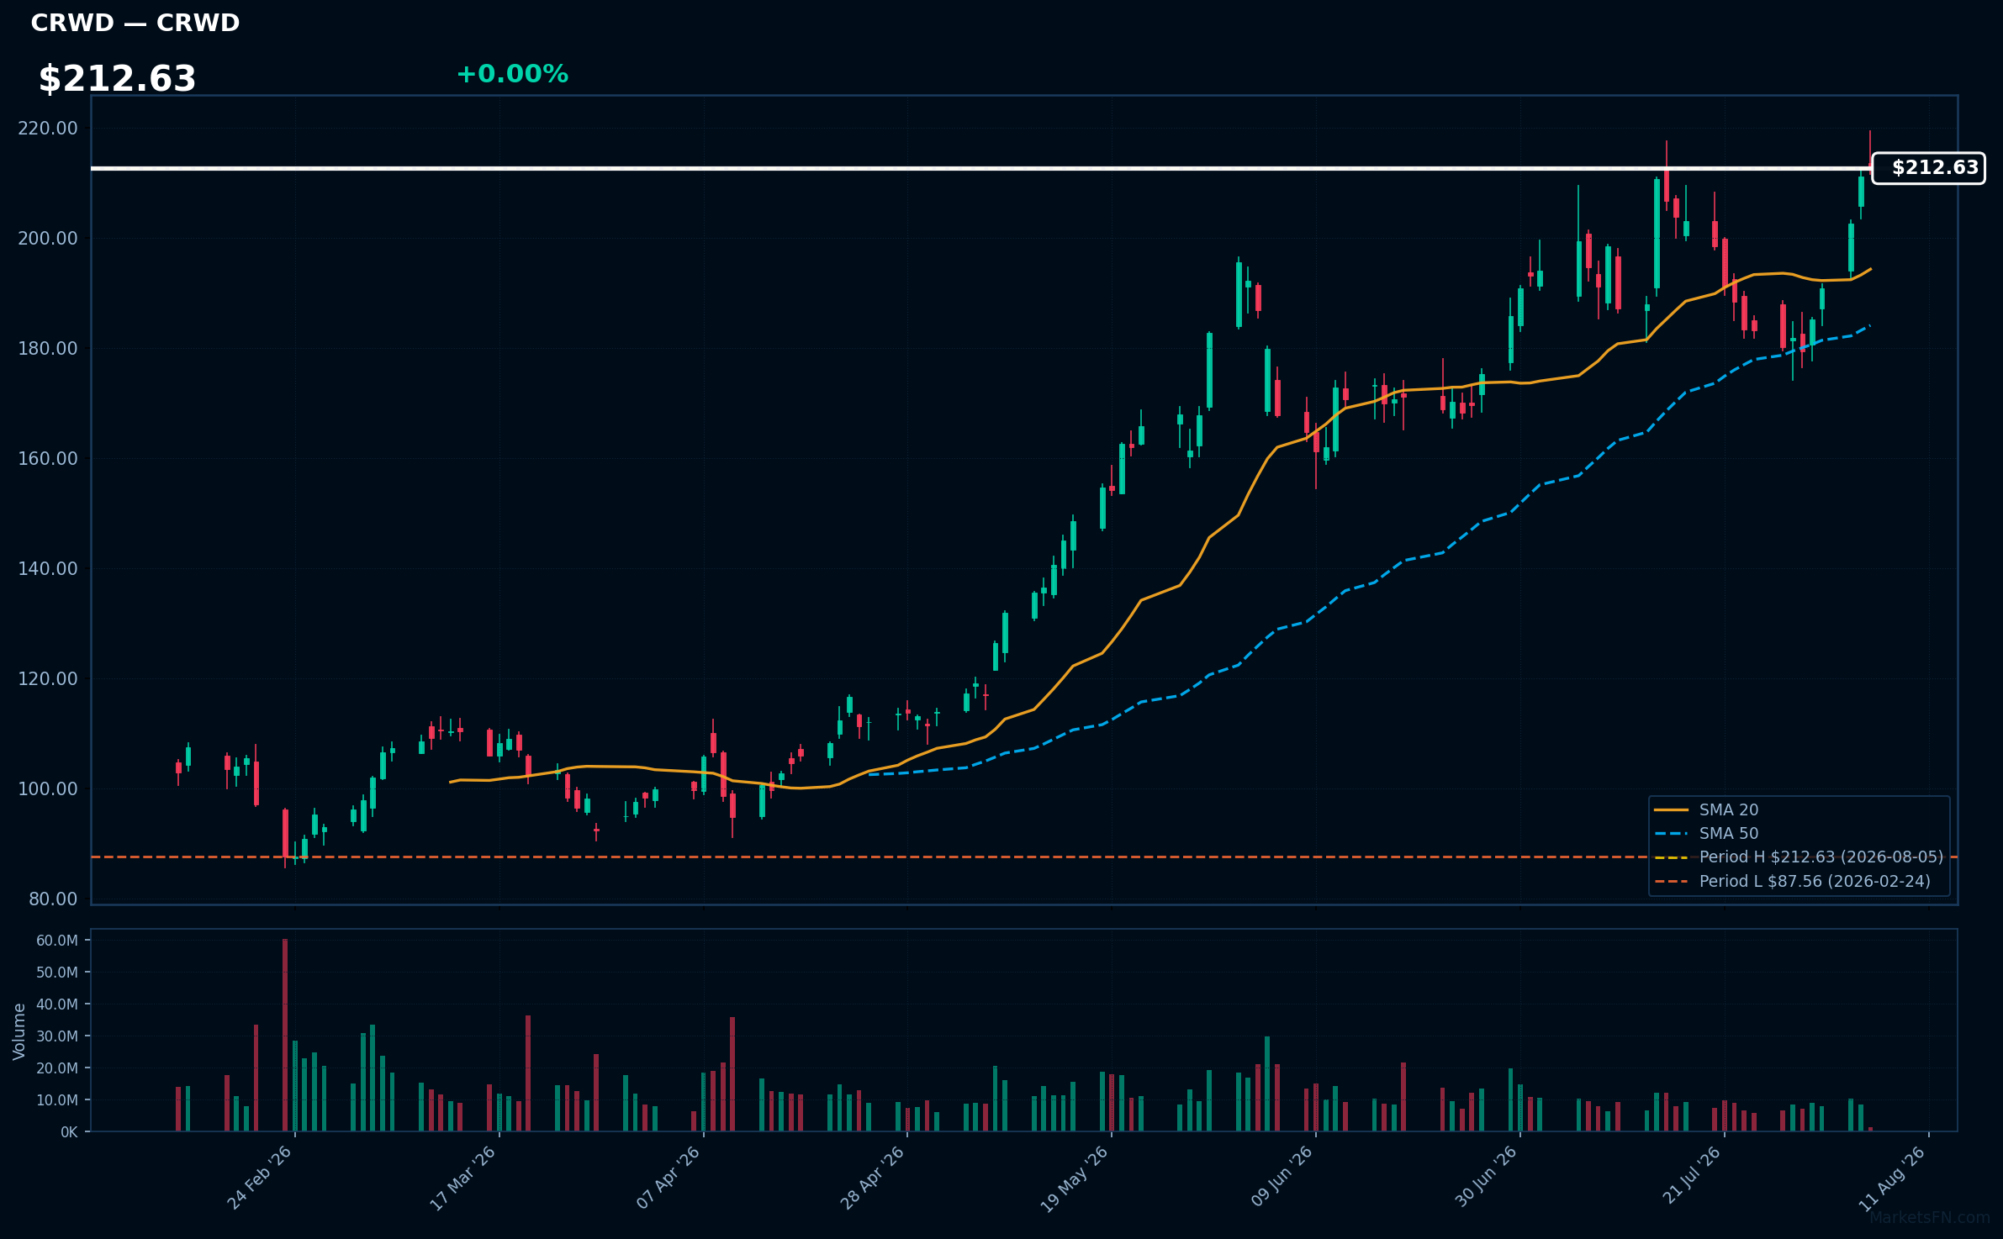Click the Volume axis title

pos(19,1031)
